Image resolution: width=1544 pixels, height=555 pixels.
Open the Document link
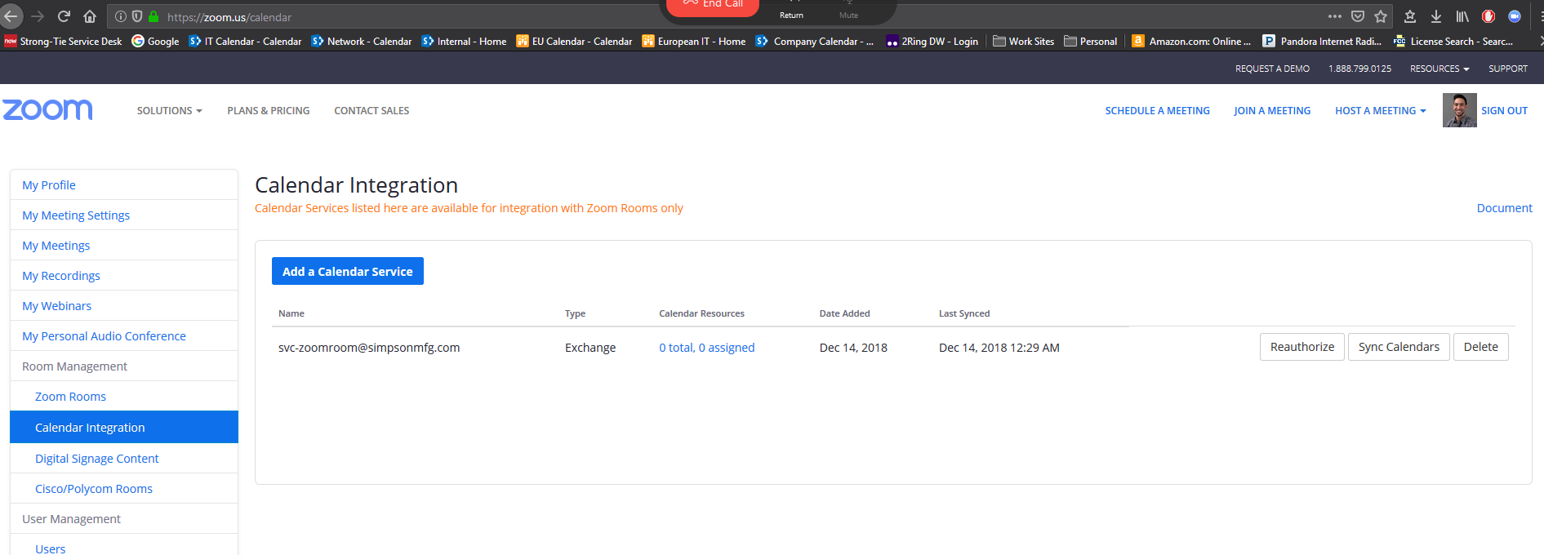coord(1504,208)
